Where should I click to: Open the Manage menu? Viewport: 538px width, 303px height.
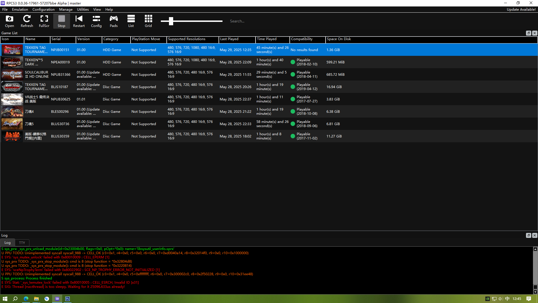point(66,9)
